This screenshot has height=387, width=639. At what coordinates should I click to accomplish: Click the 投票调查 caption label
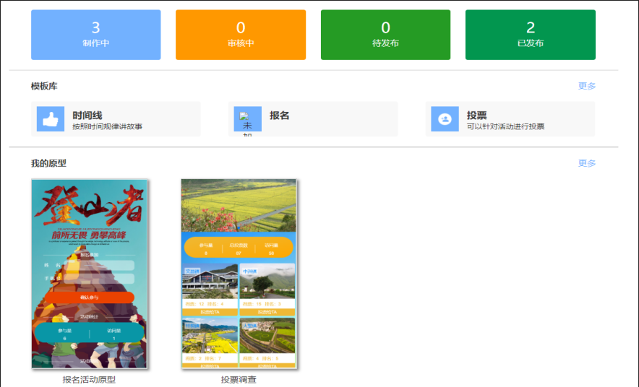click(x=239, y=379)
